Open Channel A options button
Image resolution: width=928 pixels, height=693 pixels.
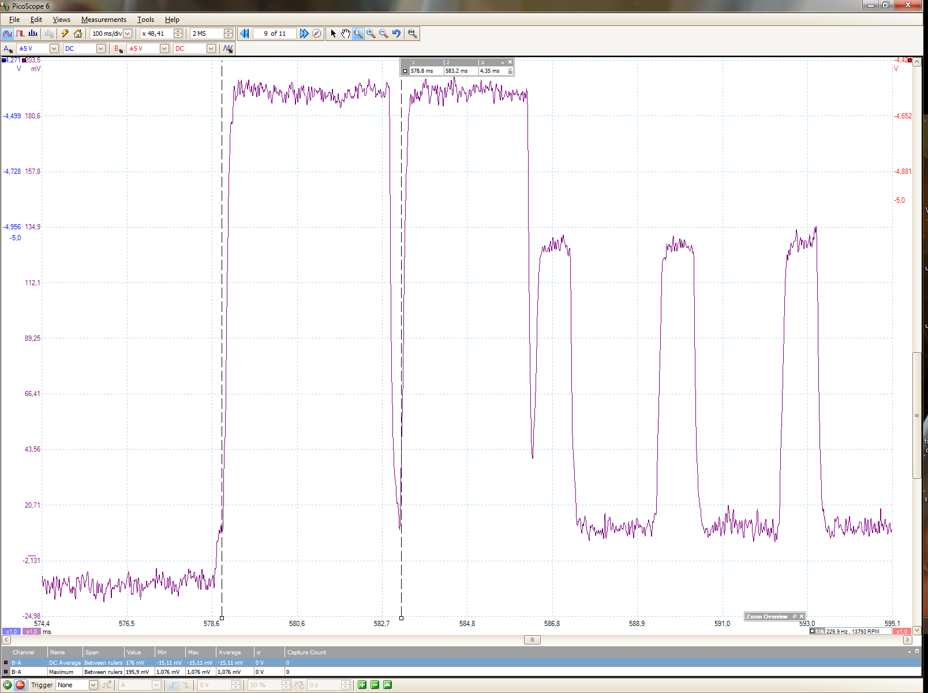tap(8, 49)
